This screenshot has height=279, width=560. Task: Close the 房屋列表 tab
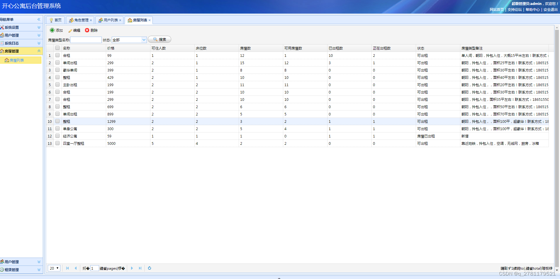pos(150,20)
